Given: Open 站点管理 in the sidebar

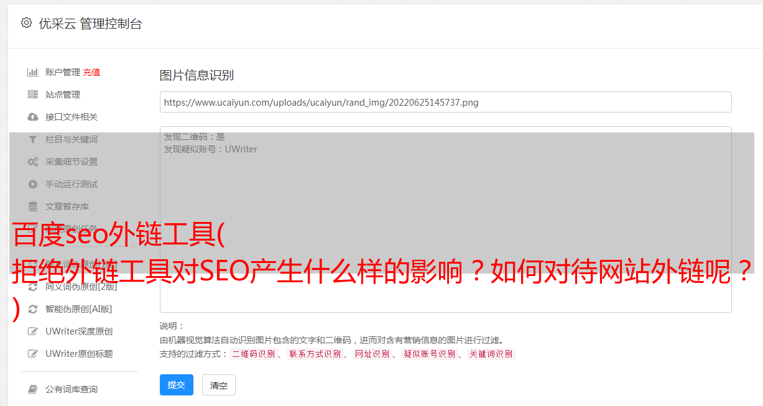Looking at the screenshot, I should [63, 95].
